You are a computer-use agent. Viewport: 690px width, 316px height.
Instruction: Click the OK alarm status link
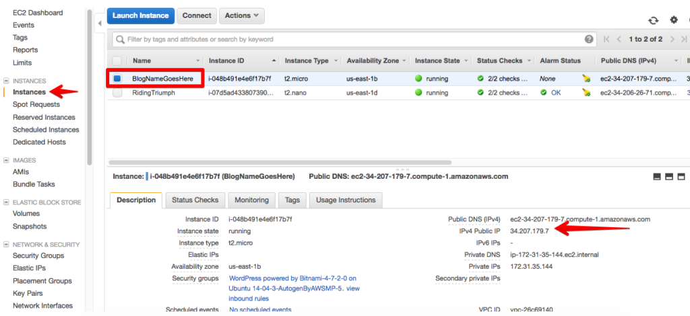(556, 93)
